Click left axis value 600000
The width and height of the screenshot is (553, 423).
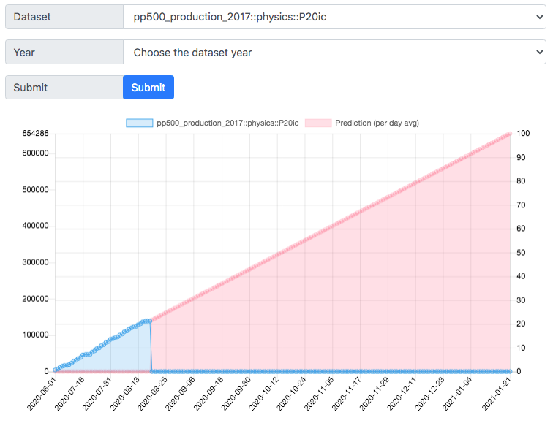[35, 153]
